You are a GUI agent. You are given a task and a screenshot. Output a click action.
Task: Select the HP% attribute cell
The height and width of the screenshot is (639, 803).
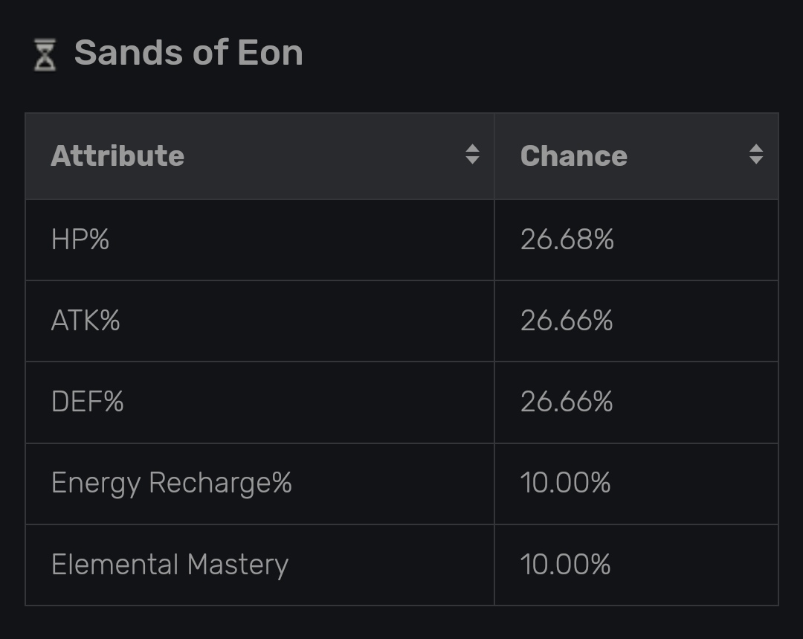click(x=80, y=240)
